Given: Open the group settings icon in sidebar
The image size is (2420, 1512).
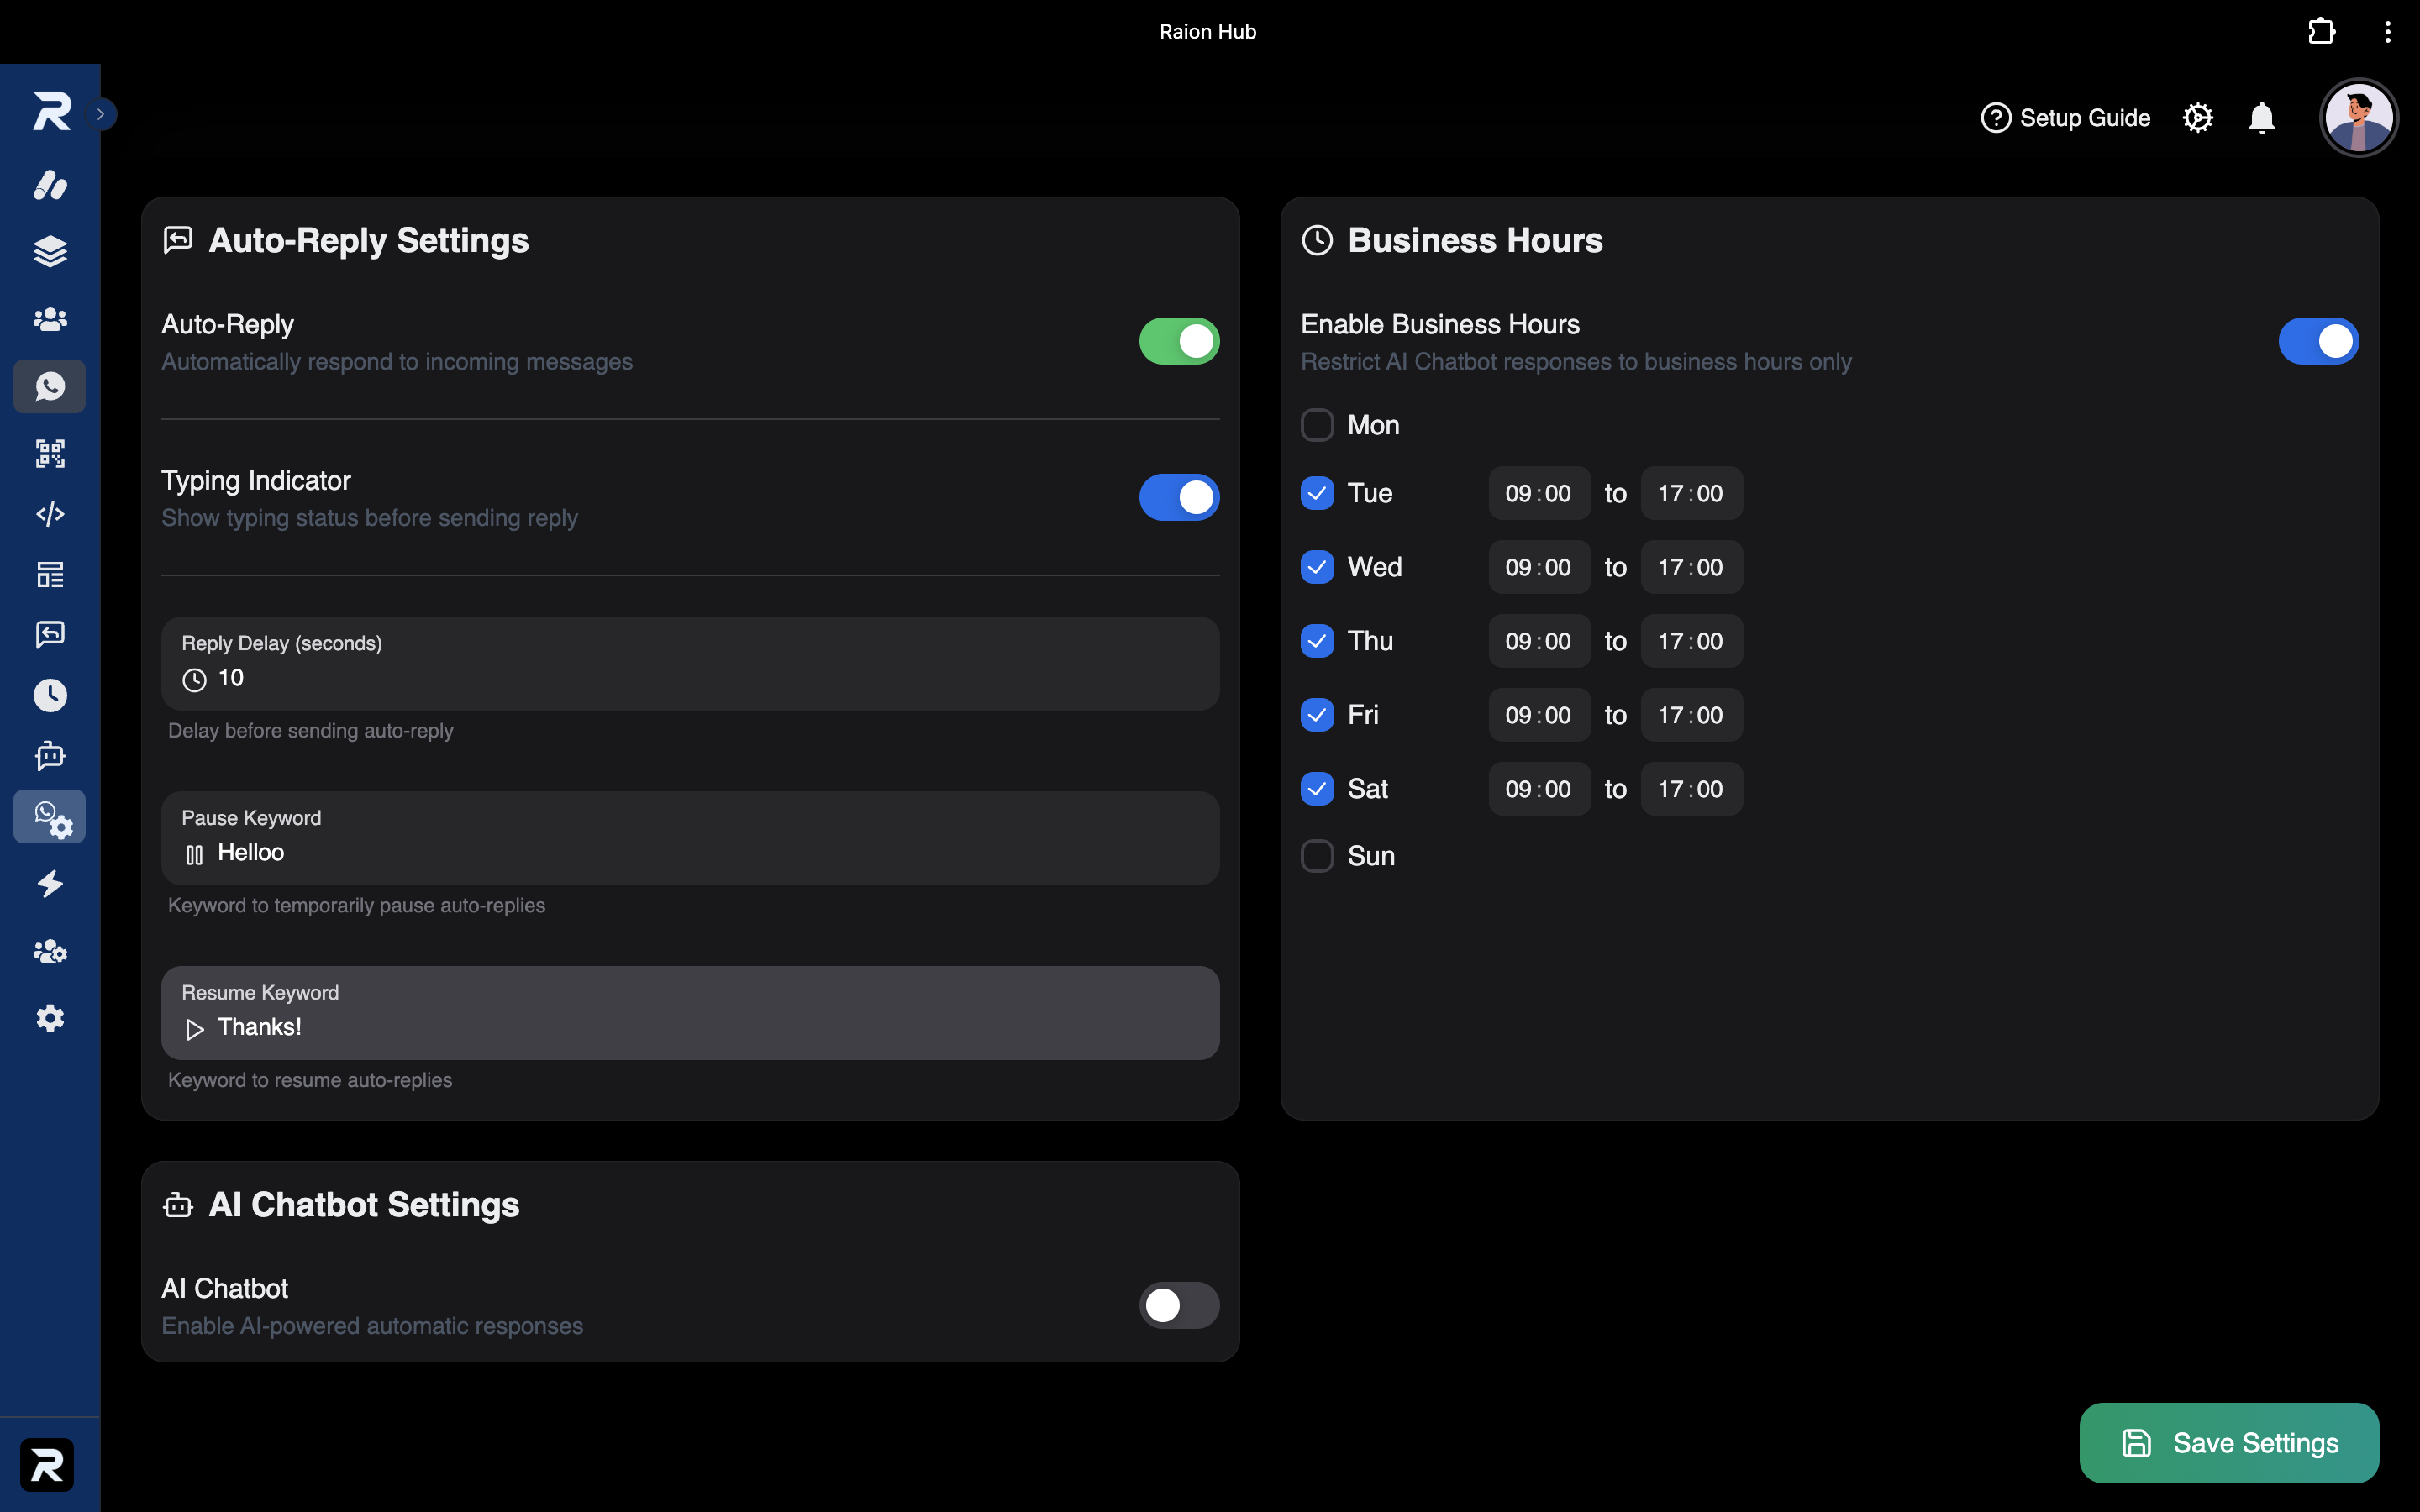Looking at the screenshot, I should click(50, 951).
